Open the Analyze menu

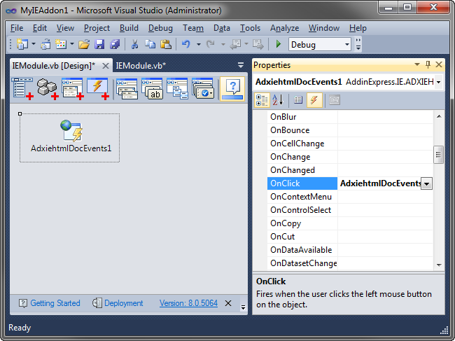pyautogui.click(x=284, y=28)
